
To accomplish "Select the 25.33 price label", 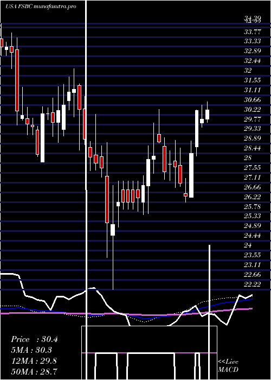I will tap(253, 216).
